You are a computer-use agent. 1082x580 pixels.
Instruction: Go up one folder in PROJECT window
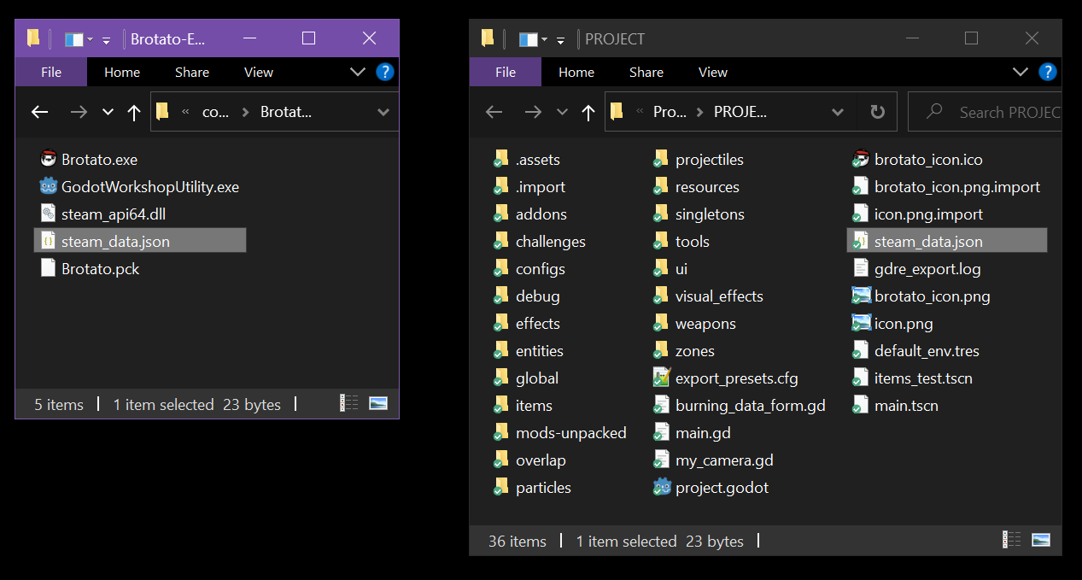click(x=588, y=112)
